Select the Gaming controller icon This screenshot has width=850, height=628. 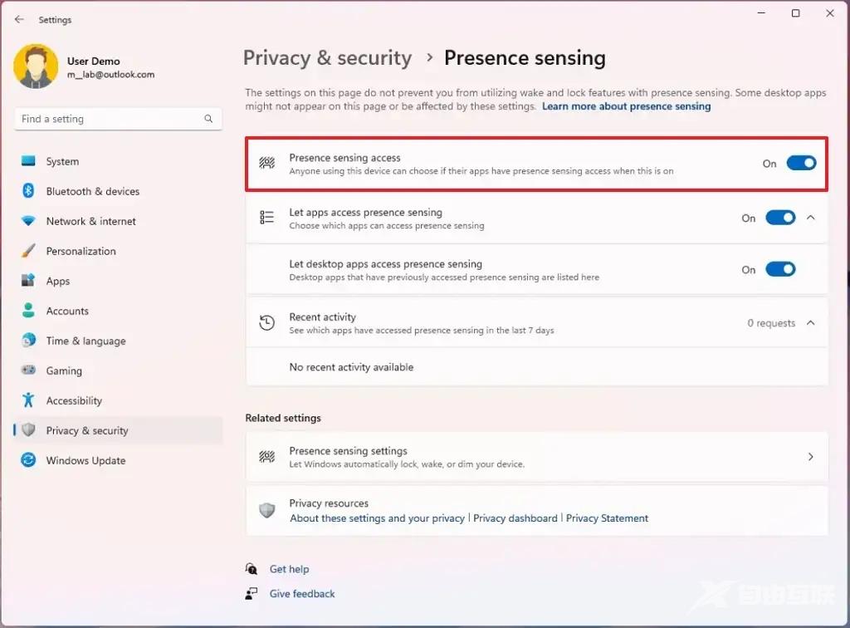pos(28,370)
